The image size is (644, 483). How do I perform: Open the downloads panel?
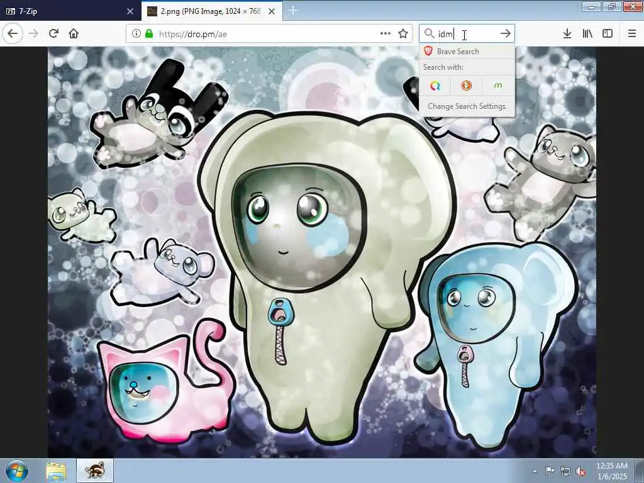click(567, 34)
